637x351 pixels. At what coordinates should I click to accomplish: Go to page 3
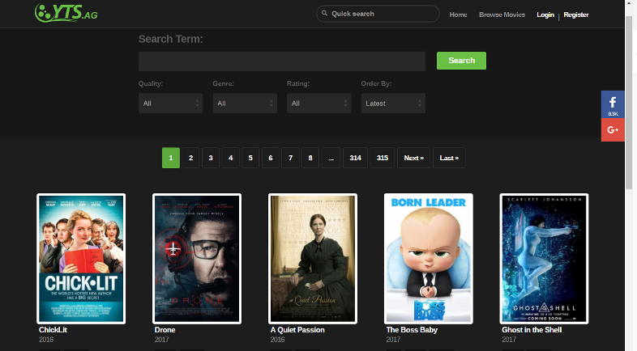click(x=211, y=158)
